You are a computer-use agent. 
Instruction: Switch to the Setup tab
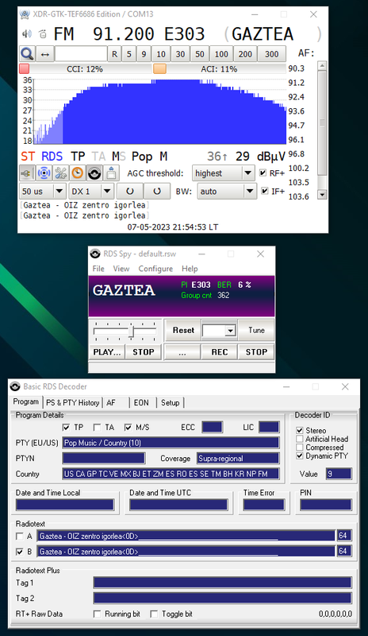[170, 403]
